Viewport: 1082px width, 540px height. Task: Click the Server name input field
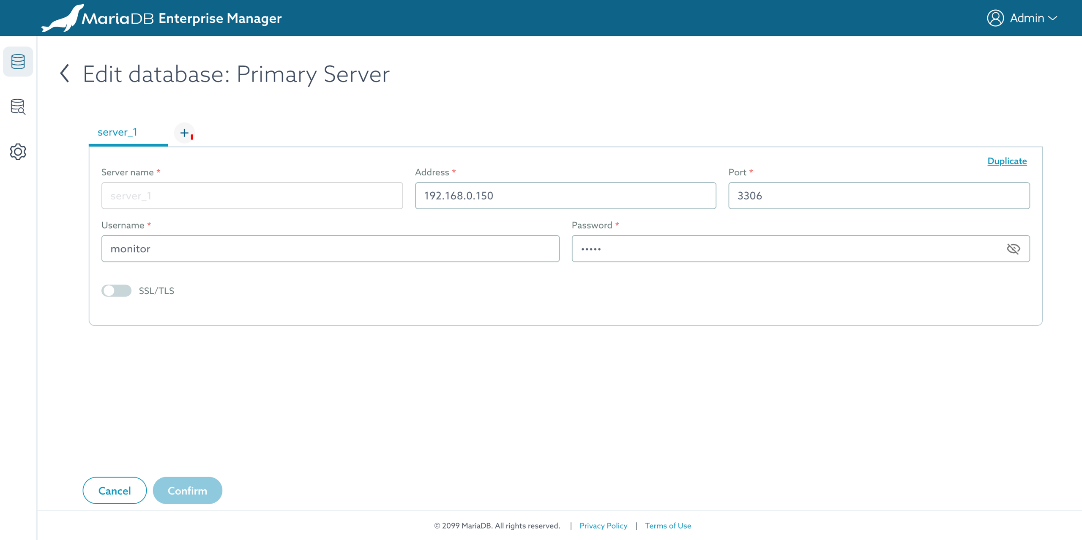[252, 196]
